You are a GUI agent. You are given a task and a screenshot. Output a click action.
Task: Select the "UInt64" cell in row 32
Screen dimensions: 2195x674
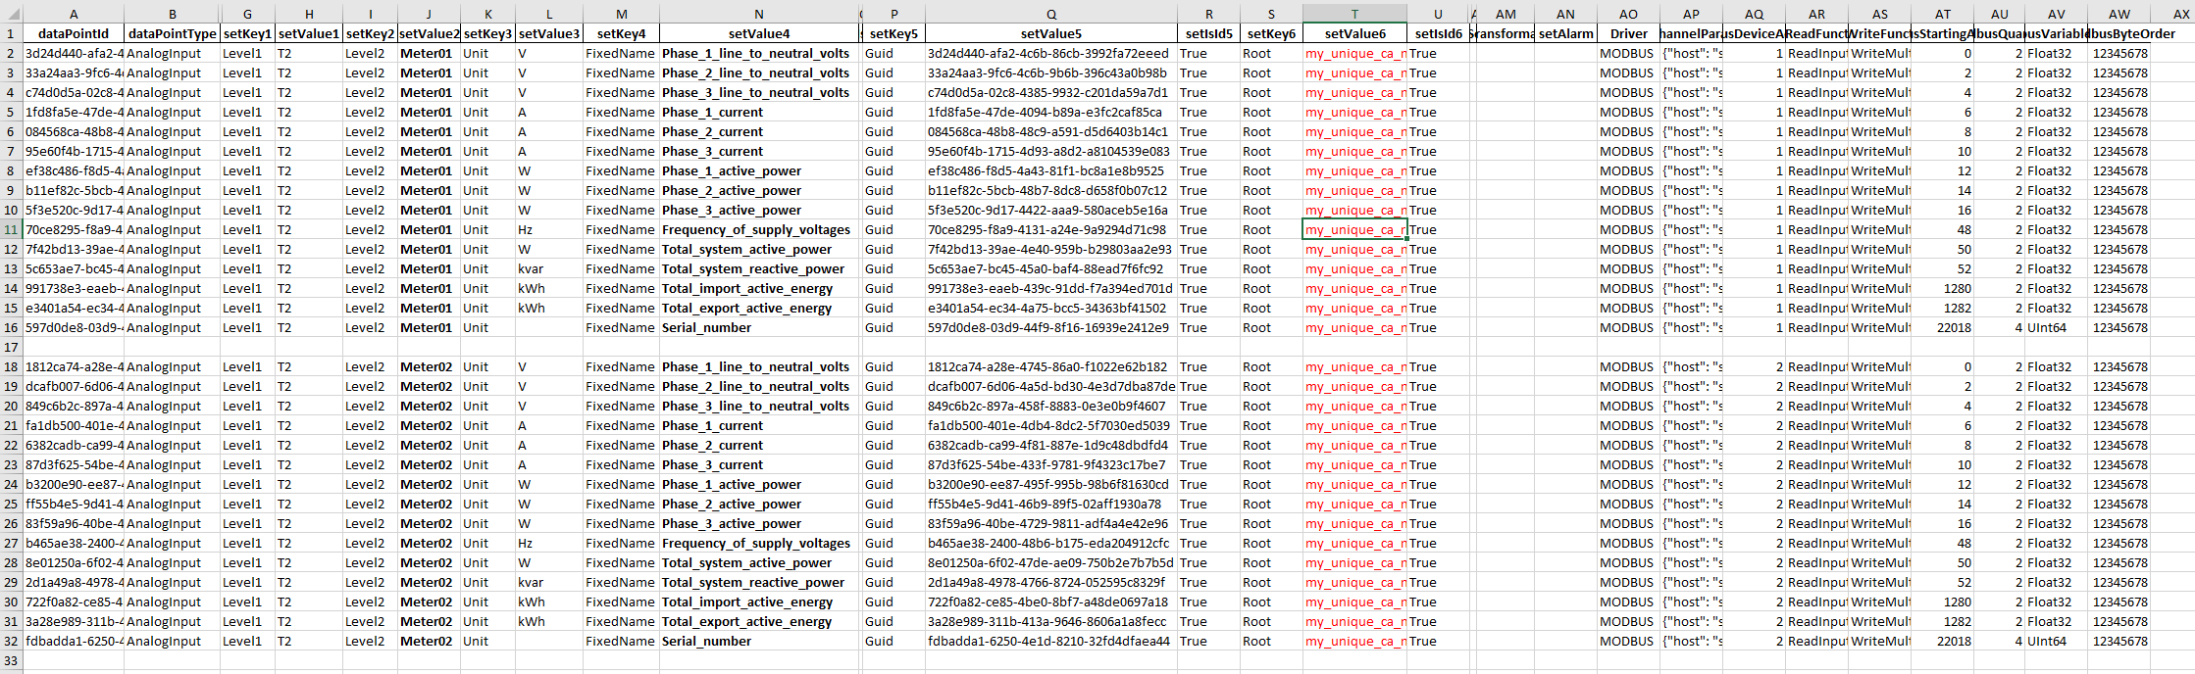[2057, 641]
